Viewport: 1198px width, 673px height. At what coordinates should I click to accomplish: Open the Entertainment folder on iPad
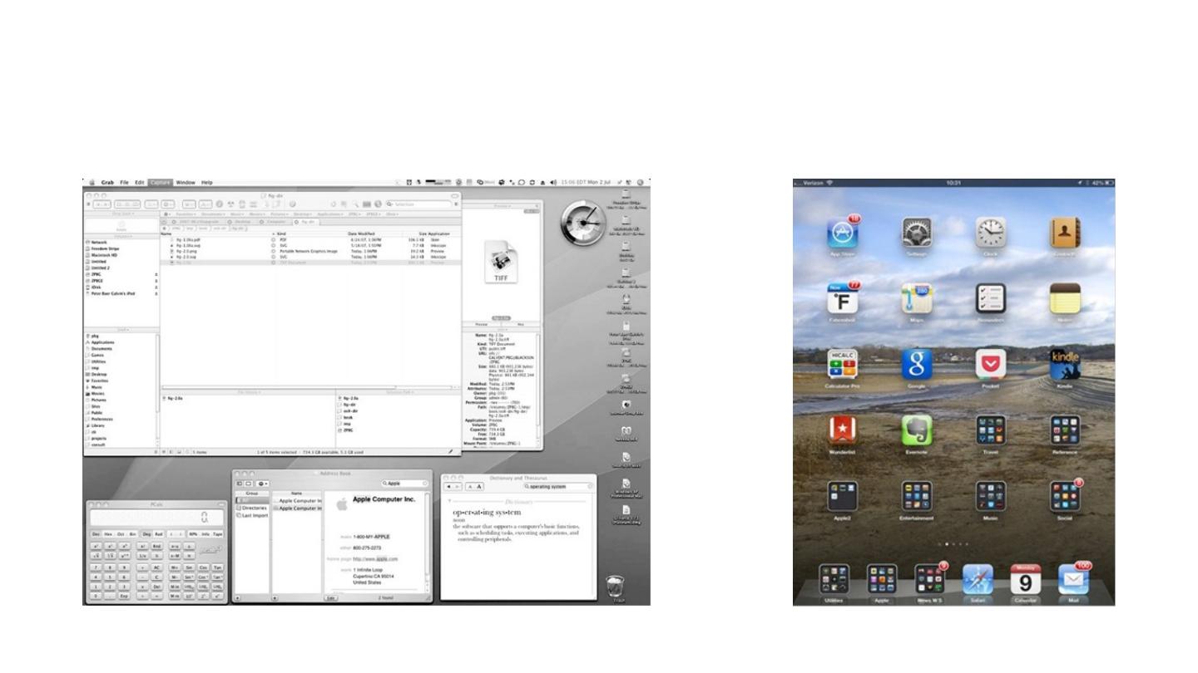916,496
